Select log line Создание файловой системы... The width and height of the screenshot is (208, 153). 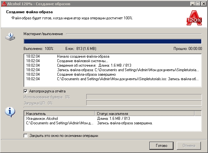(x=113, y=61)
